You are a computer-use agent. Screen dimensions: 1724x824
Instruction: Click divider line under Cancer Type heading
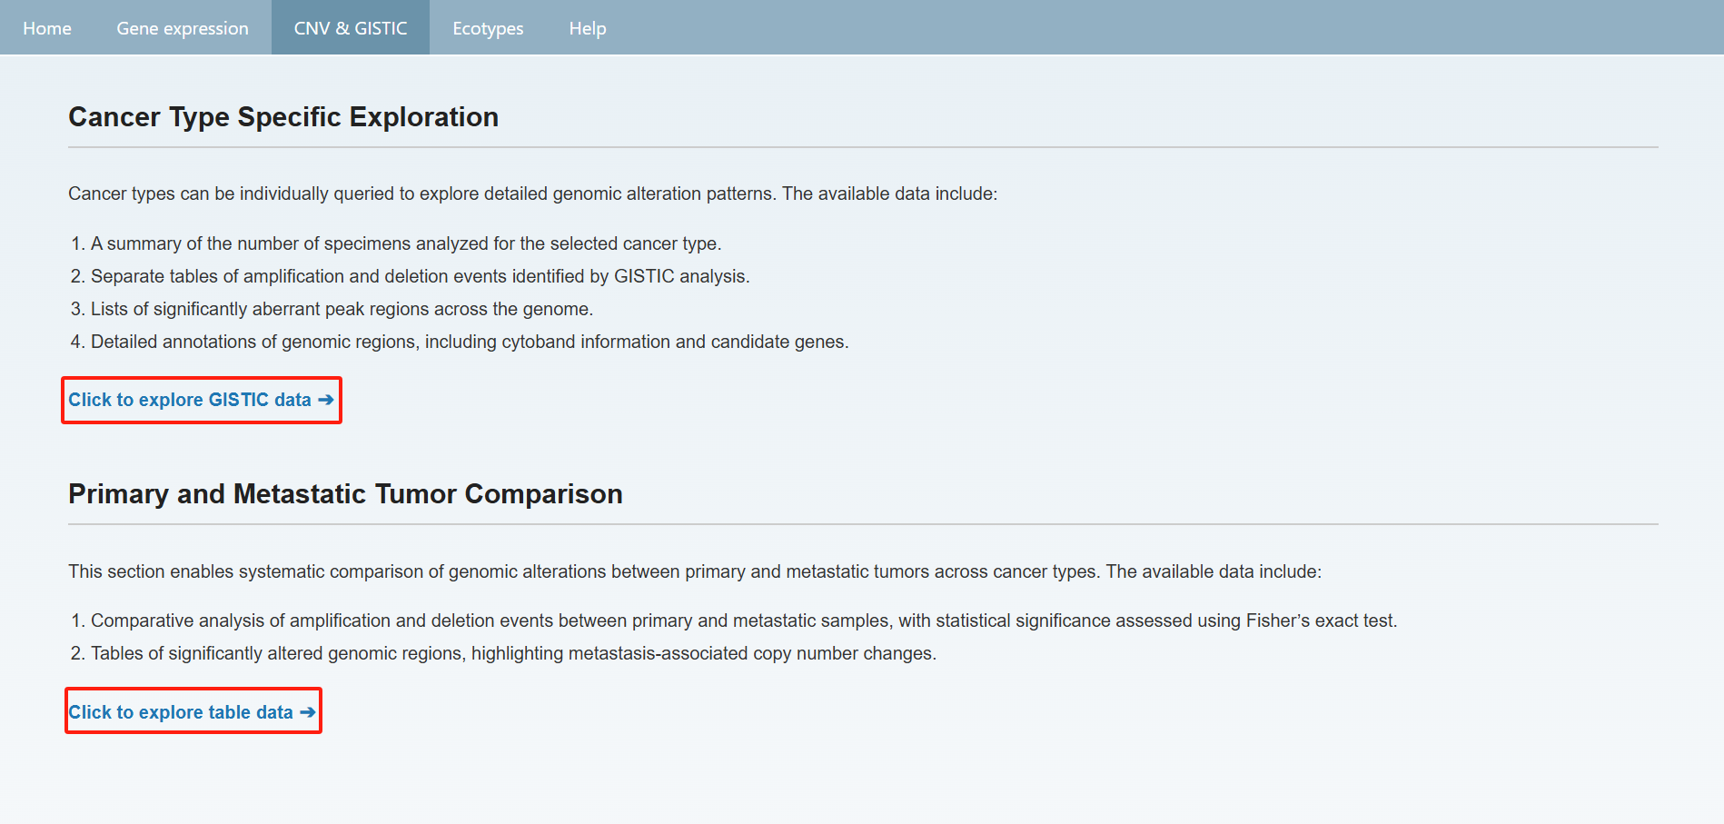point(863,147)
